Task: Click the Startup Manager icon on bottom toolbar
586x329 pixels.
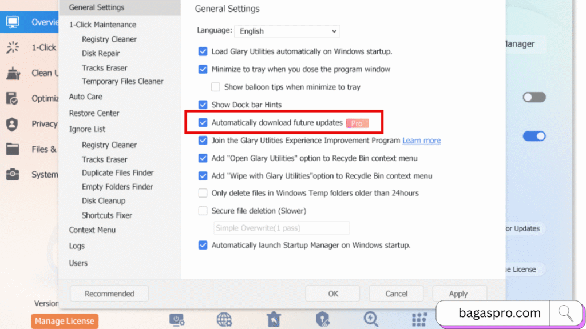Action: [x=177, y=320]
